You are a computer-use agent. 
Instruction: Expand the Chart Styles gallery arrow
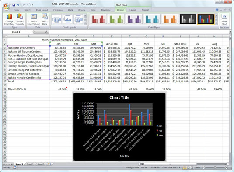point(216,23)
